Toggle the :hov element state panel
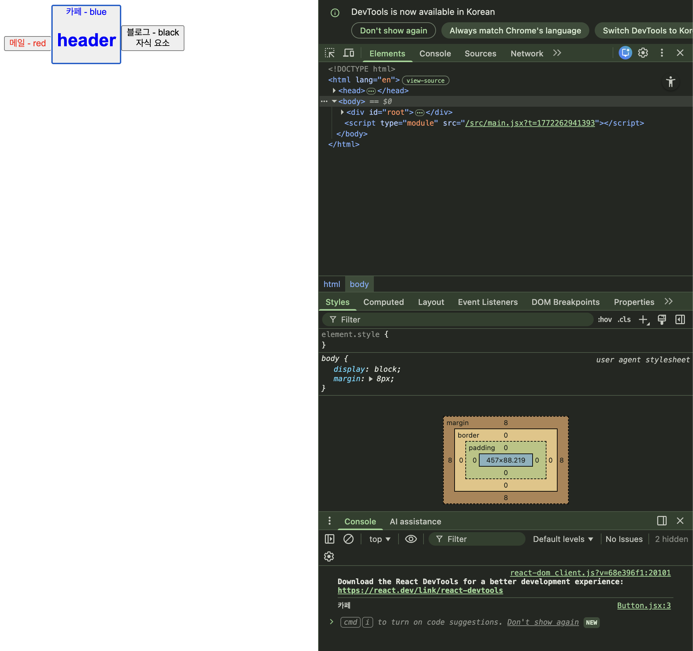 605,319
